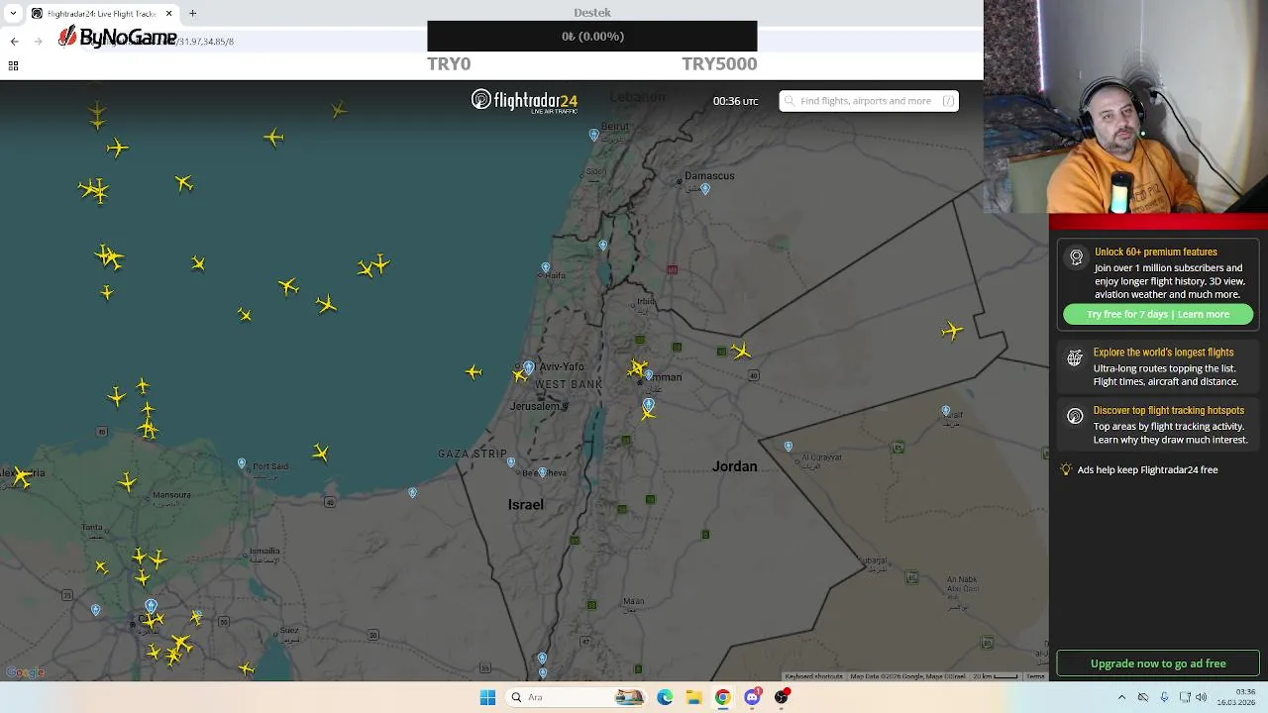1268x713 pixels.
Task: Open Microsoft Edge from the taskbar
Action: tap(665, 697)
